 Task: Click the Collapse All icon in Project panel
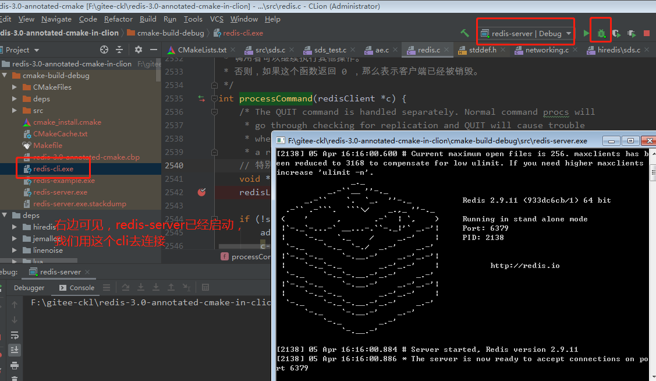[x=119, y=50]
